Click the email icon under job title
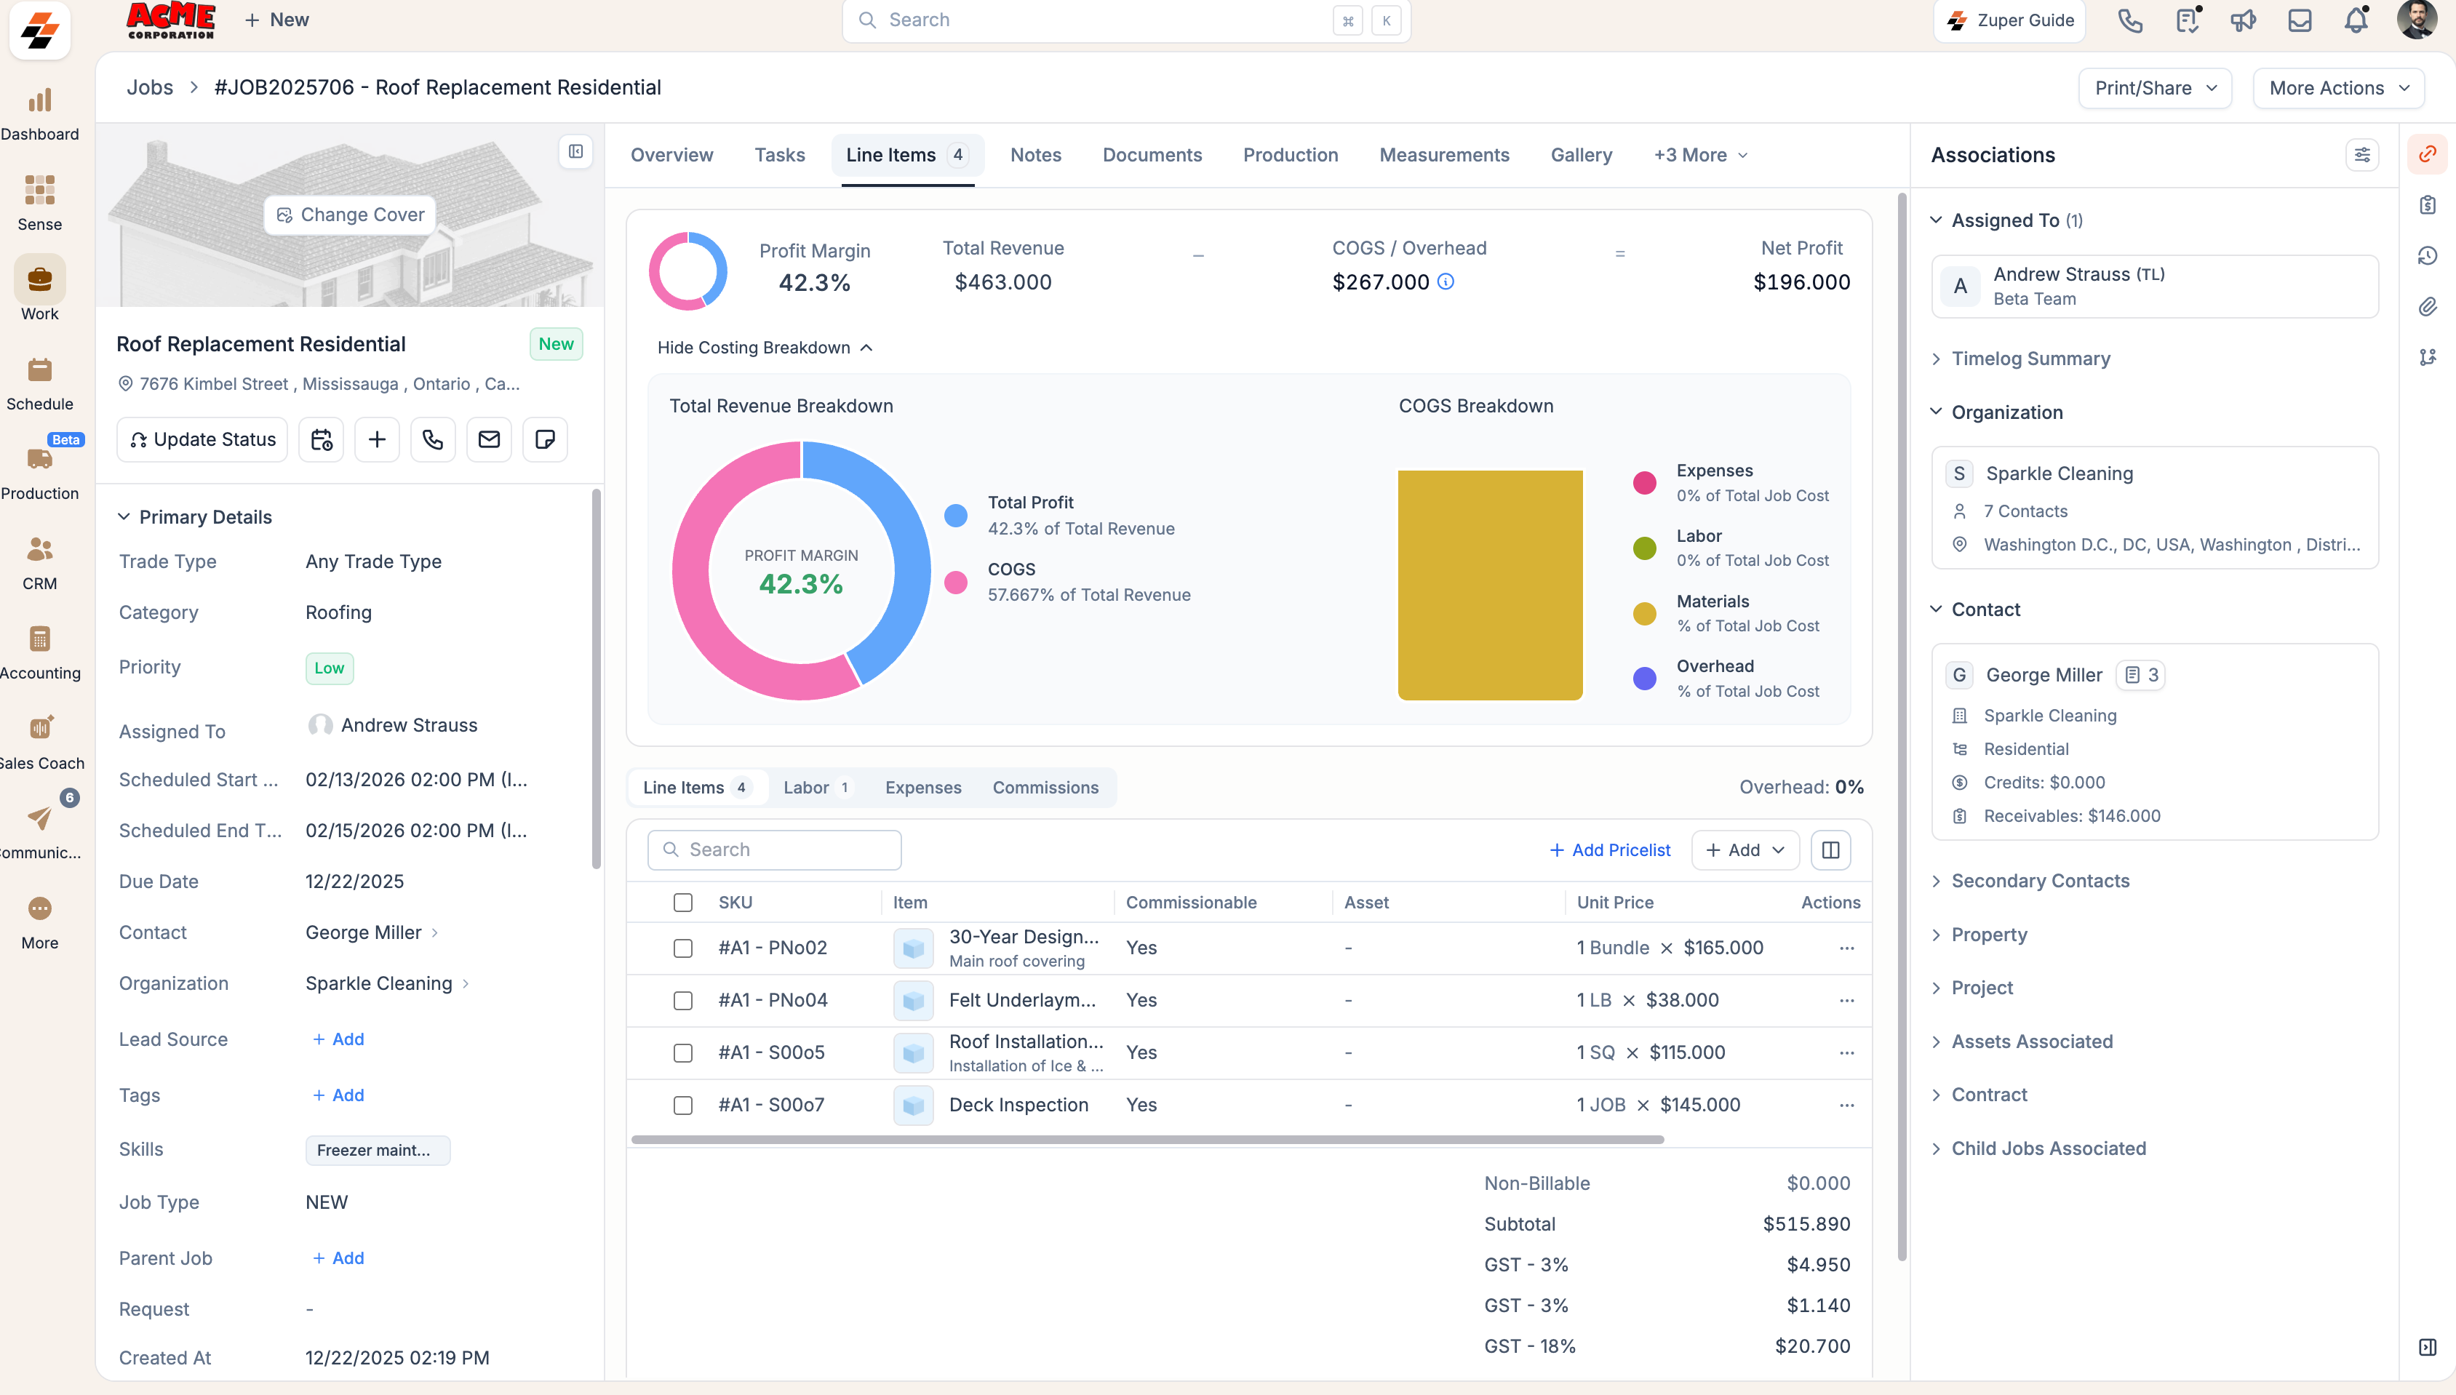Screen dimensions: 2456x1395 tap(489, 440)
